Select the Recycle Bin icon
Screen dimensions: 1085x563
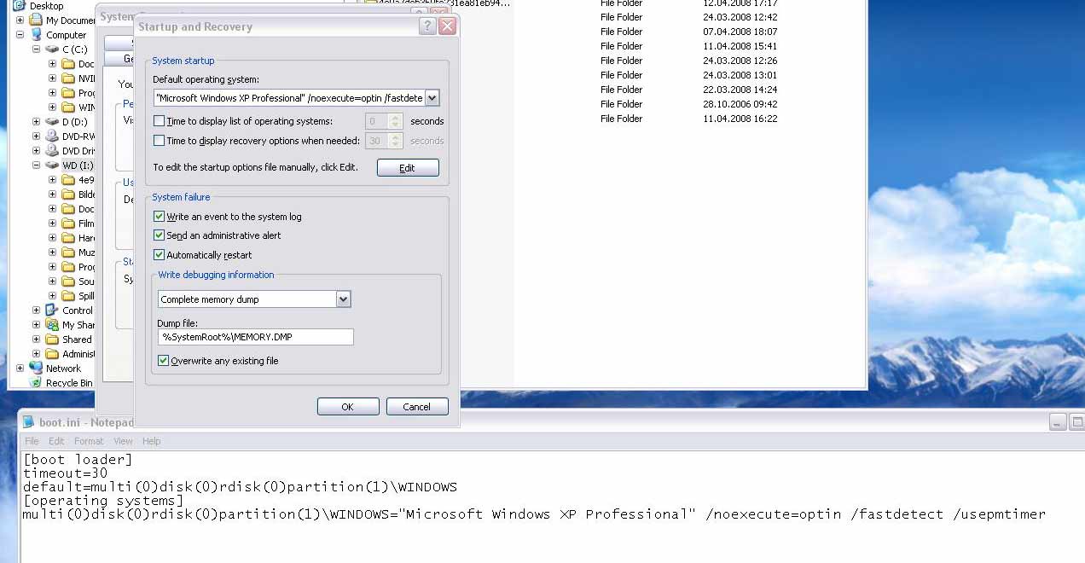click(36, 383)
